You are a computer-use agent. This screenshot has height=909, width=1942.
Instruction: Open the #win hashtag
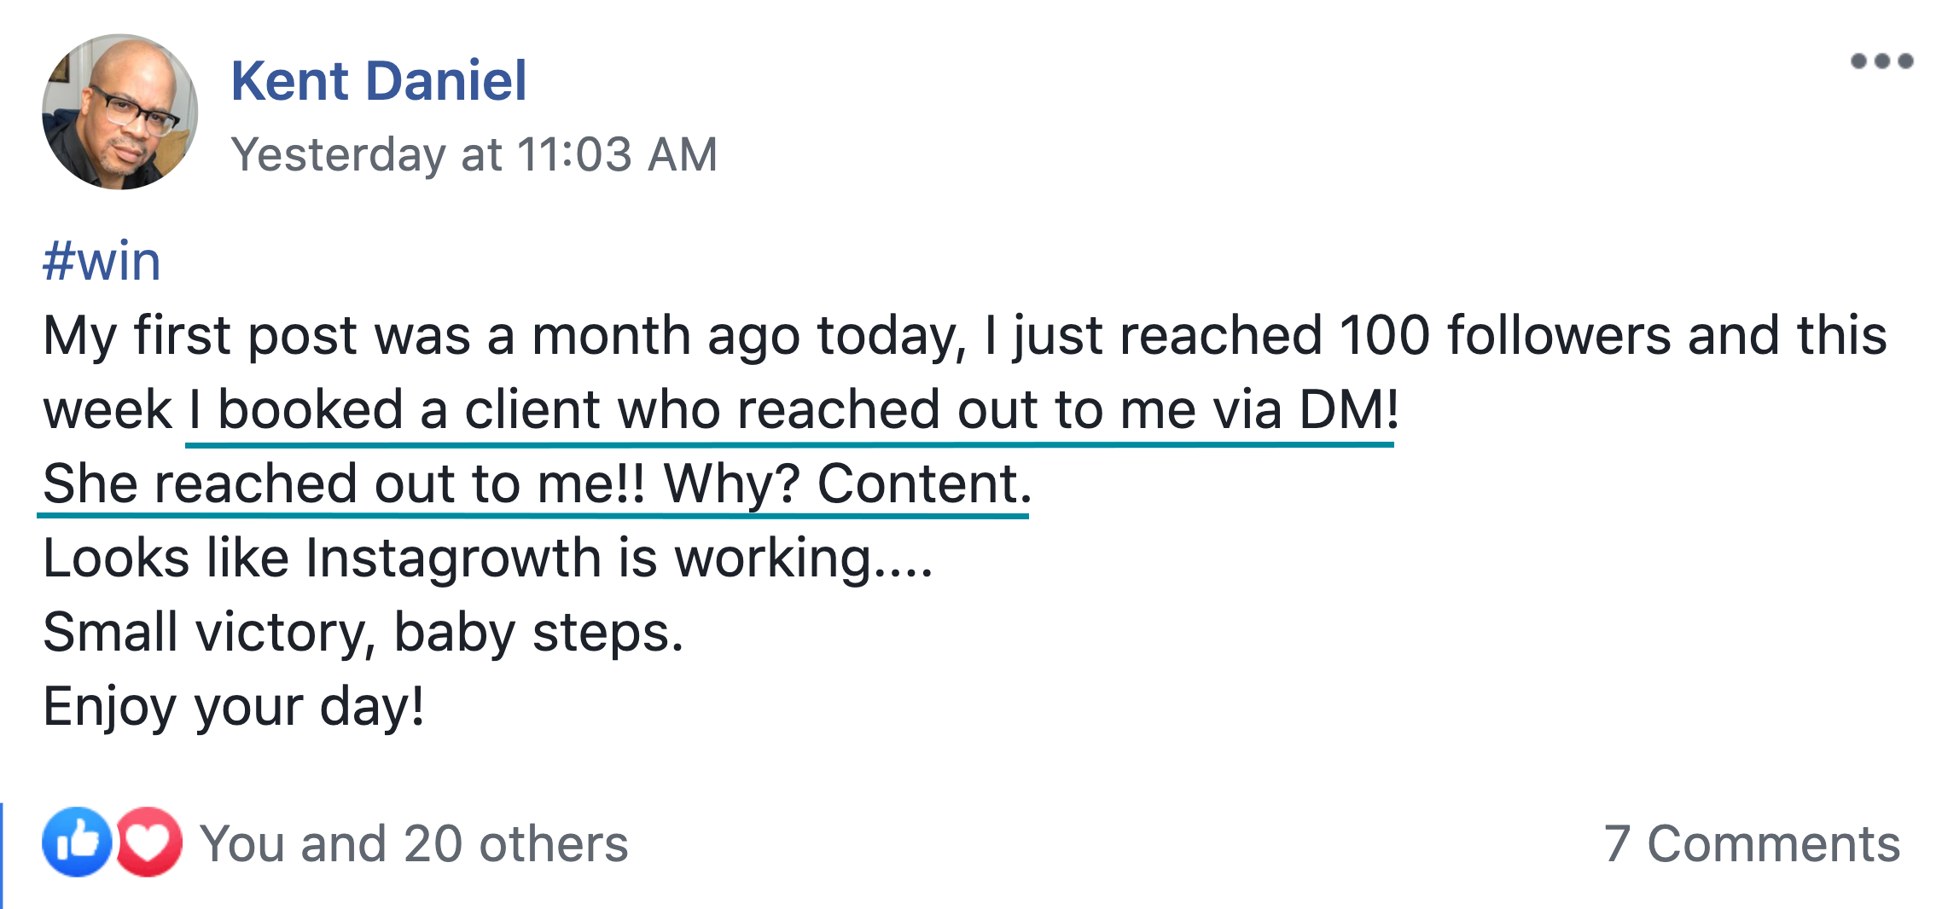(x=102, y=261)
